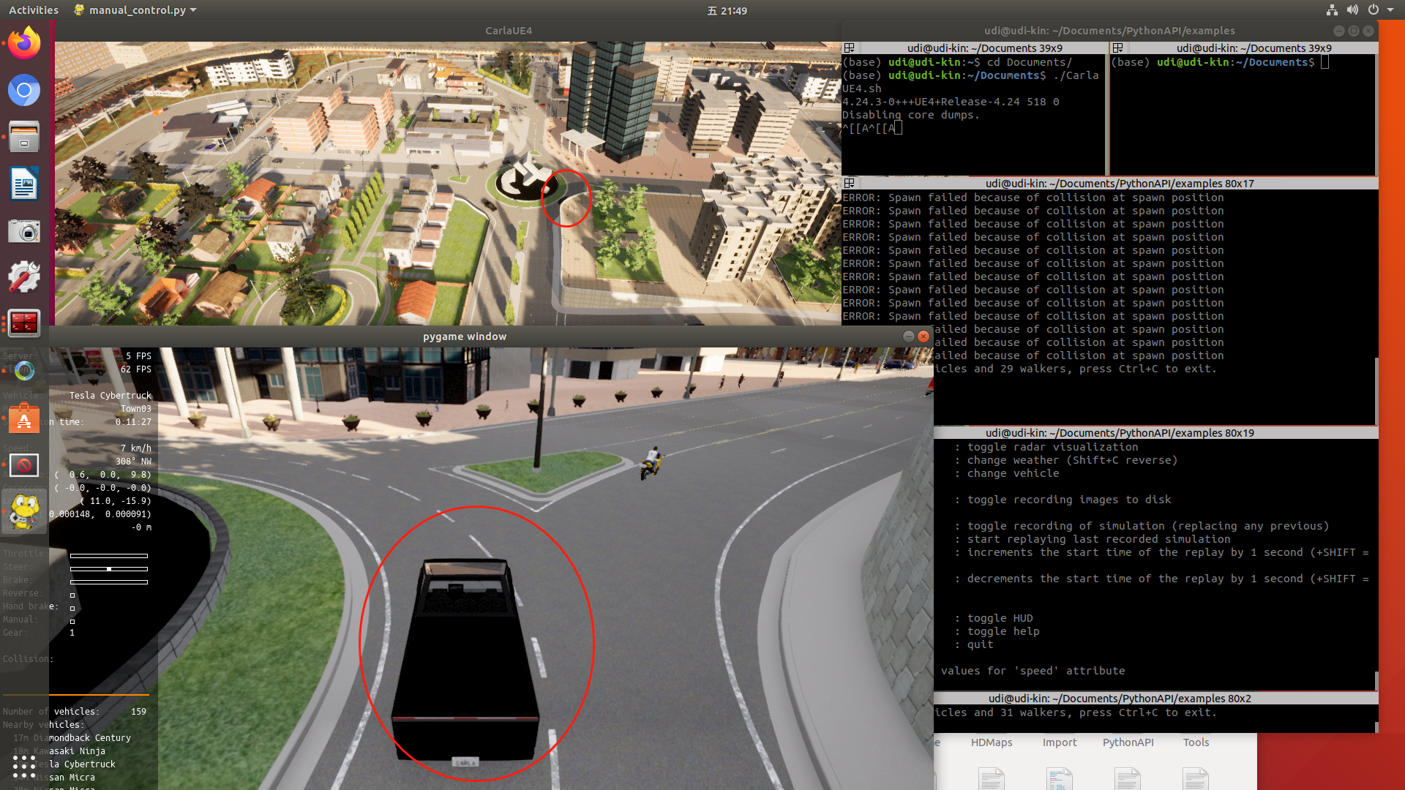The height and width of the screenshot is (790, 1405).
Task: Close the Terminator window
Action: pos(1368,31)
